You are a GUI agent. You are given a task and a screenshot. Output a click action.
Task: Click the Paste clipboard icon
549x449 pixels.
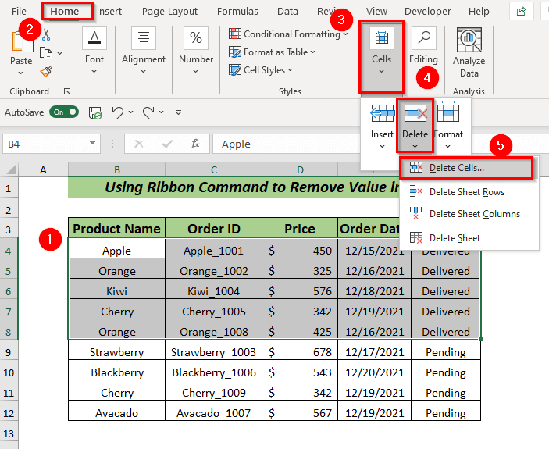click(x=22, y=42)
